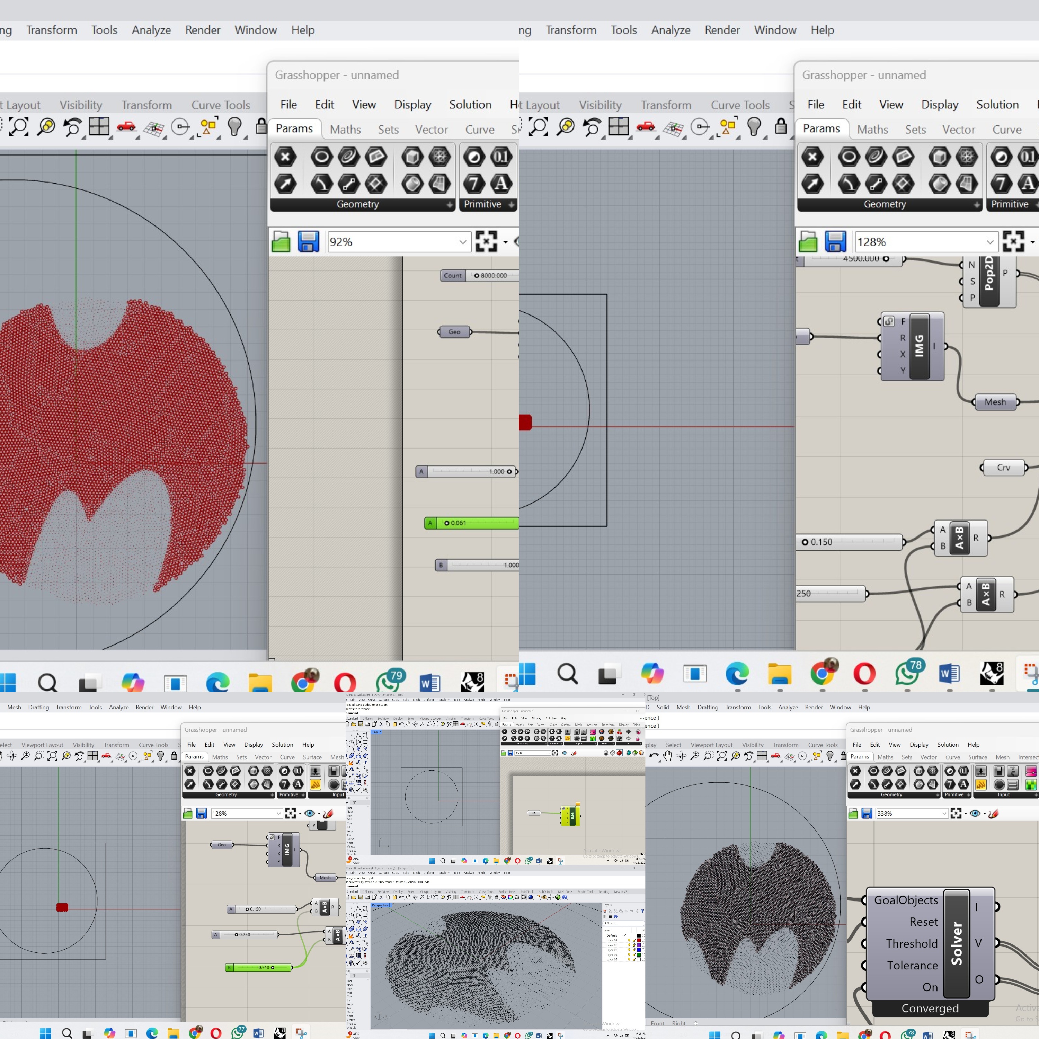Color wheel render icon in the Perspective window toolbar

[x=510, y=897]
